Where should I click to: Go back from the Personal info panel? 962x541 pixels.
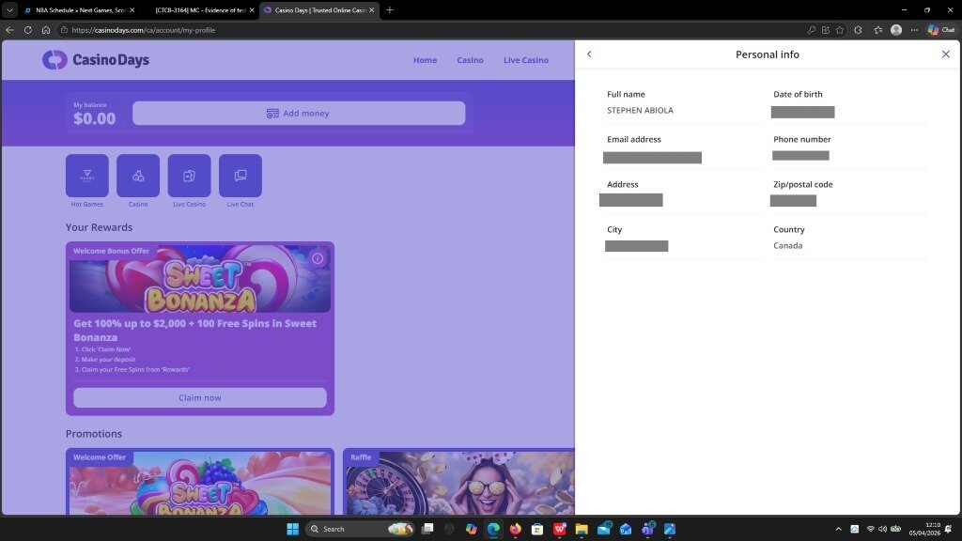589,54
